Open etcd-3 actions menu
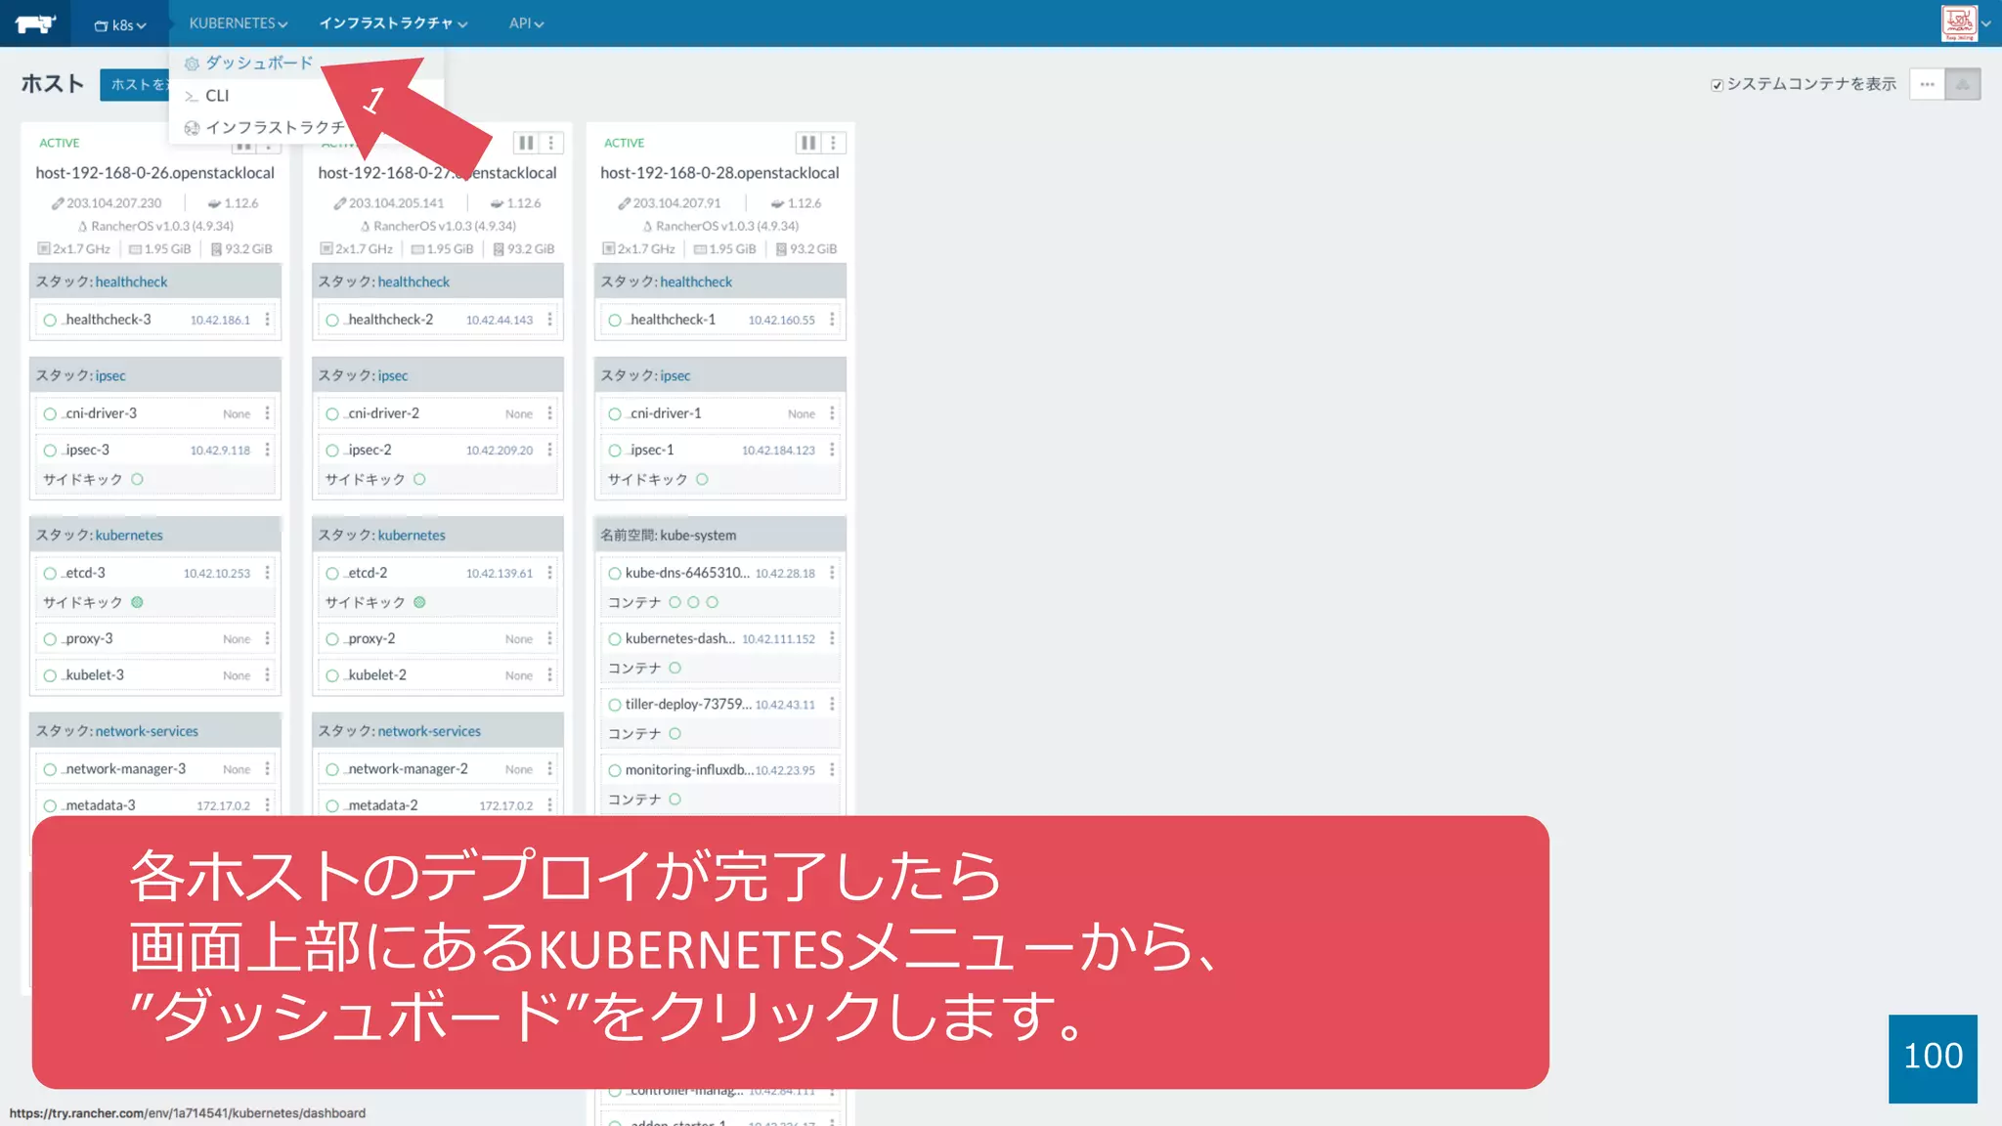The height and width of the screenshot is (1126, 2002). click(267, 573)
